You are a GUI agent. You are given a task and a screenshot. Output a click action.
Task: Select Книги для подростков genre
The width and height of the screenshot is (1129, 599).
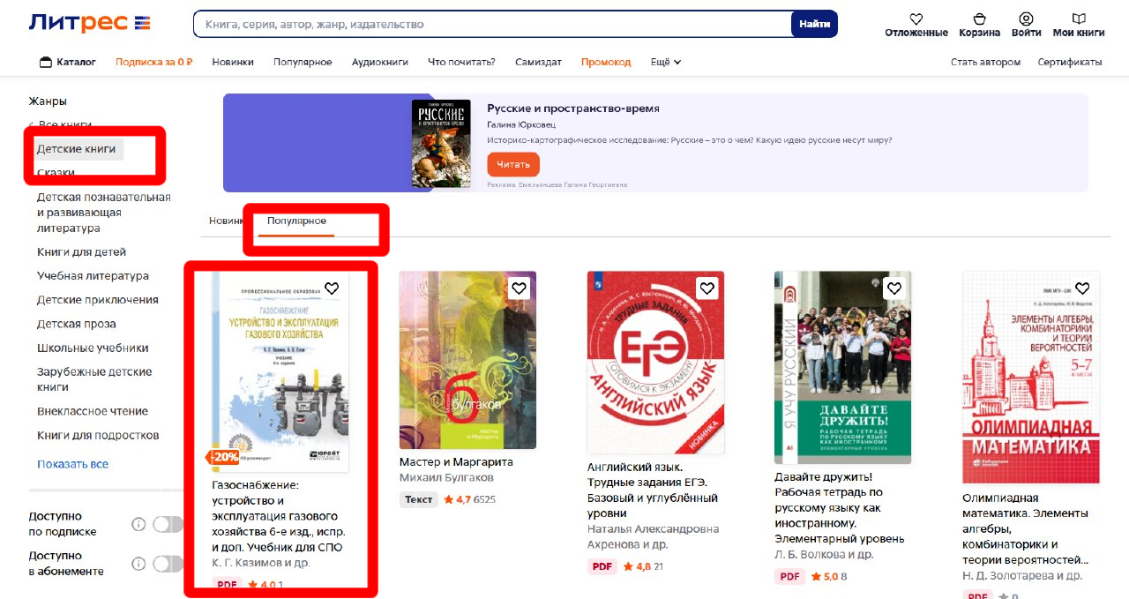tap(98, 435)
